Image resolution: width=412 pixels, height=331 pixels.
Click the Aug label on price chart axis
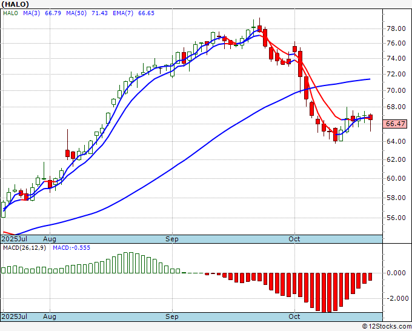pos(50,239)
